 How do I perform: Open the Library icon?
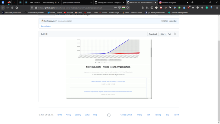[x=147, y=8]
